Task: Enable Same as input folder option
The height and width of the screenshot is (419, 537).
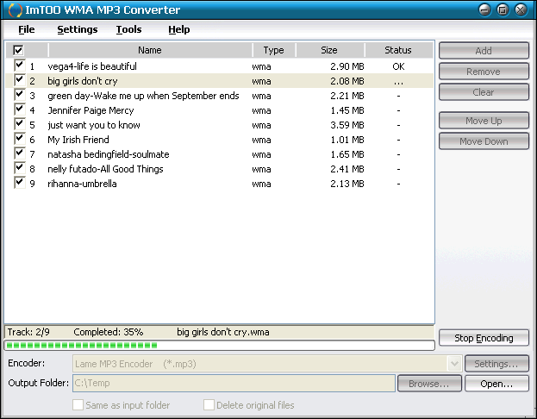Action: 78,405
